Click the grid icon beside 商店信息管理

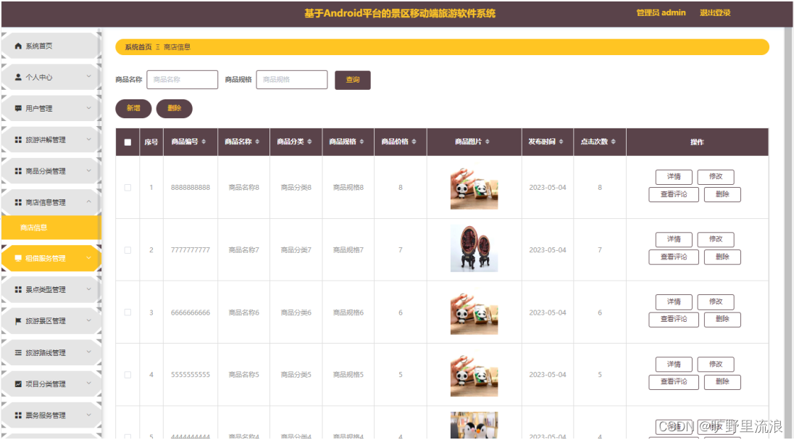click(x=18, y=202)
